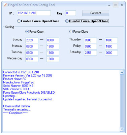Click 'Connected to 192.168.1.210' log line

pyautogui.click(x=21, y=72)
